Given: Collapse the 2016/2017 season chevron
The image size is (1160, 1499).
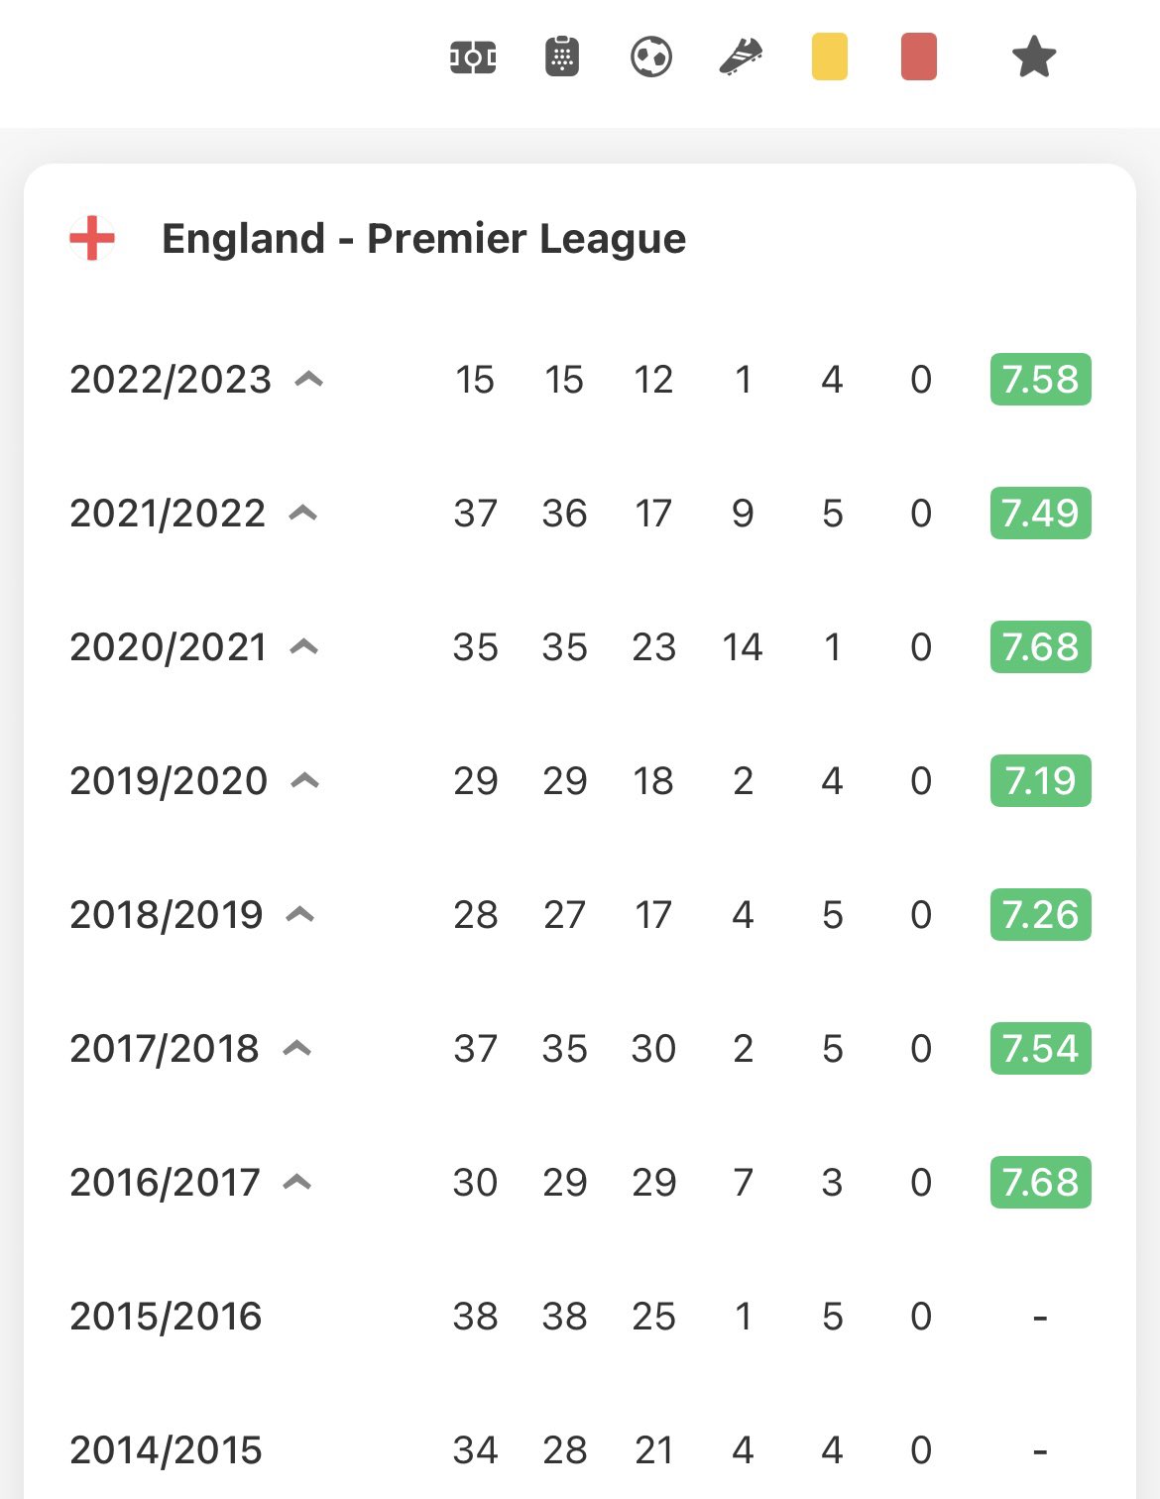Looking at the screenshot, I should [x=297, y=1182].
